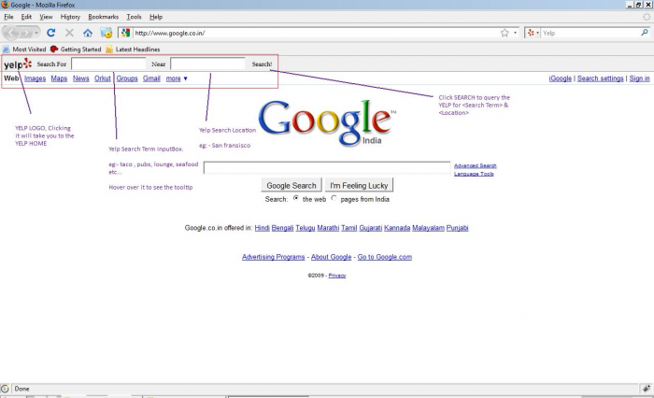
Task: Click the search magnifier icon in the search box
Action: tap(645, 33)
